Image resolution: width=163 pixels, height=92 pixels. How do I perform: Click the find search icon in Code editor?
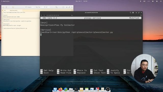(57, 7)
